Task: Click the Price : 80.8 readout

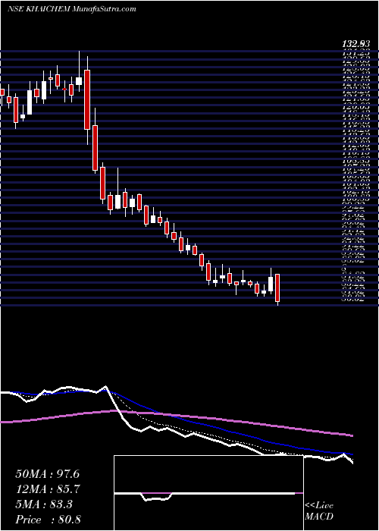Action: [x=48, y=520]
